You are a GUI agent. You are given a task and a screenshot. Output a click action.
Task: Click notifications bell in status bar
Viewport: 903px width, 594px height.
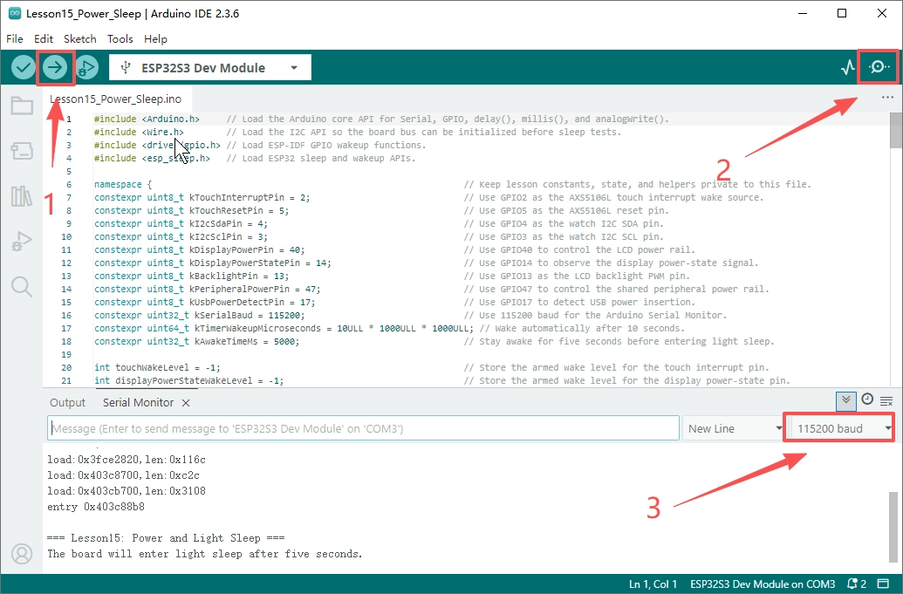pos(857,584)
